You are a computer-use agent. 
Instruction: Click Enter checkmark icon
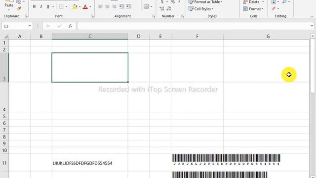tap(59, 26)
